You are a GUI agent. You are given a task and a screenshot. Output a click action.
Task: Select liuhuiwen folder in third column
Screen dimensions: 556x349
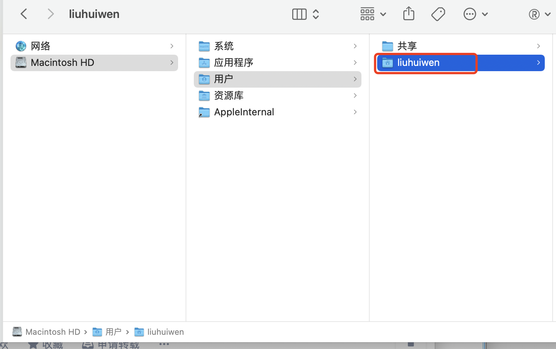pos(461,63)
